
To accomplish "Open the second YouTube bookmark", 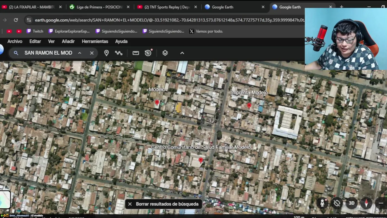I will 19,31.
